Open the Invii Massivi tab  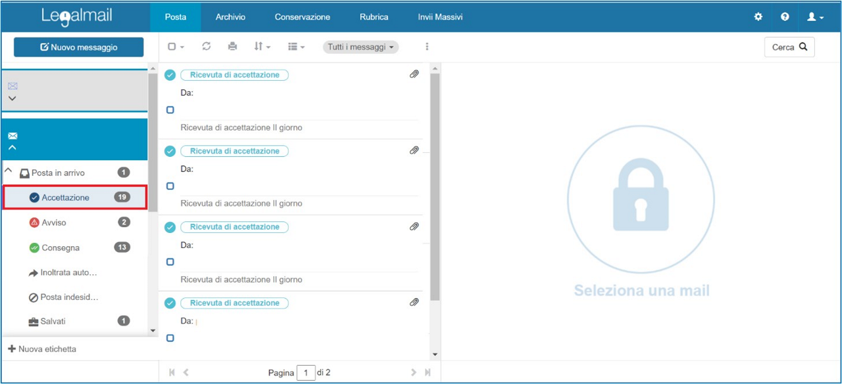pos(440,17)
